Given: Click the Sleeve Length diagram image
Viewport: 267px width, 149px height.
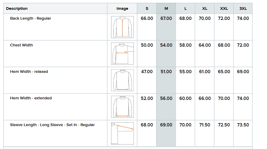Looking at the screenshot, I should 122,133.
